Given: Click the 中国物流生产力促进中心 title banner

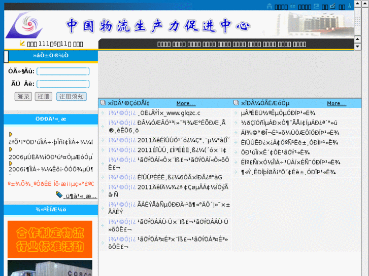Looking at the screenshot, I should pos(158,26).
